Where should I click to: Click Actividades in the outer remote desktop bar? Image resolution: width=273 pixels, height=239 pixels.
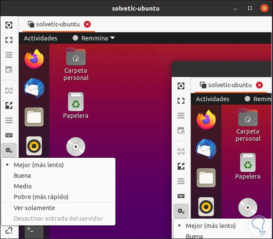click(x=40, y=38)
